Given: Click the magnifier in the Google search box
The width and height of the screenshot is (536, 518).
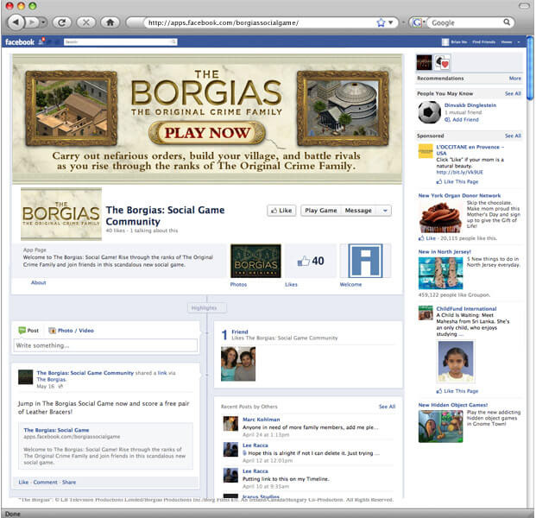Looking at the screenshot, I should point(507,22).
